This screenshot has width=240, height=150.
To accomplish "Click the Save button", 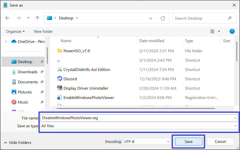I will coord(188,142).
